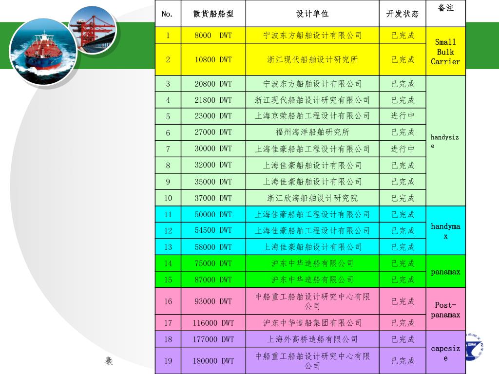Select the 'Small Bulk Carrier' remark cell
This screenshot has height=374, width=499.
click(445, 52)
